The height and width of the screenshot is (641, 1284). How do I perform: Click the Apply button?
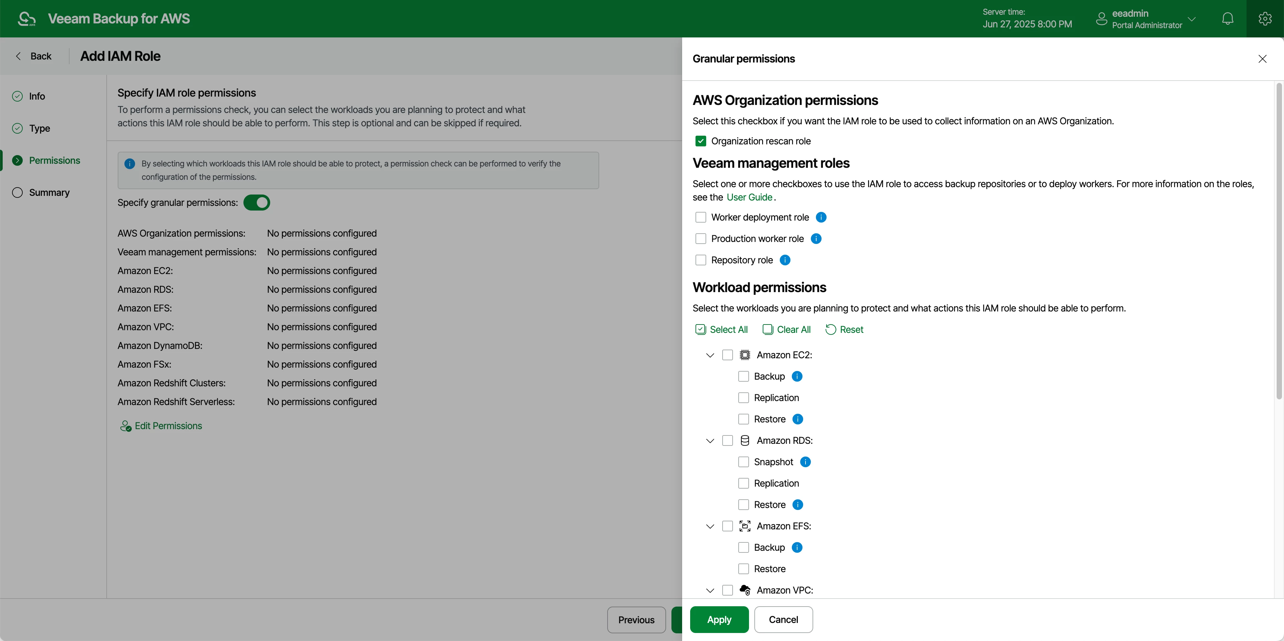point(719,620)
